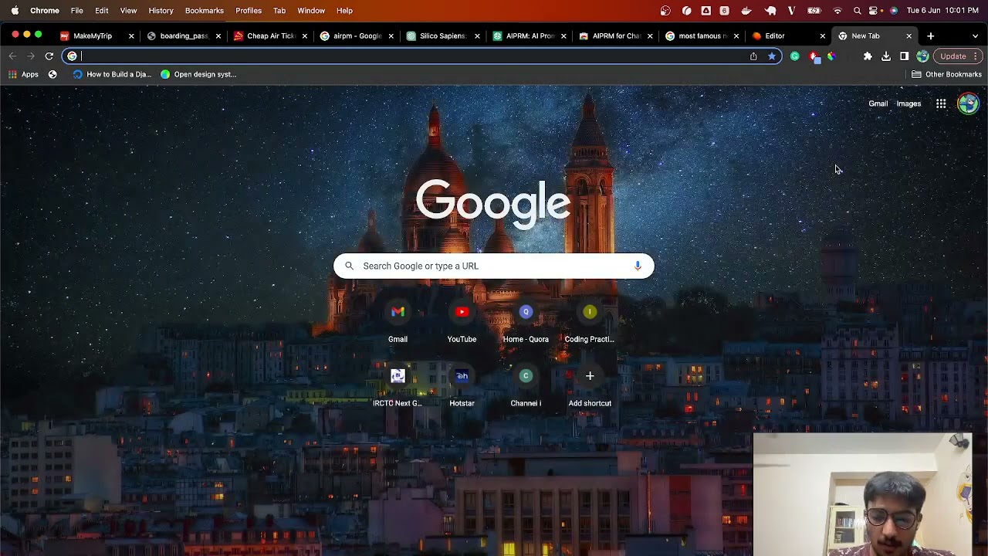Viewport: 988px width, 556px height.
Task: Close the Editor tab
Action: pos(822,36)
